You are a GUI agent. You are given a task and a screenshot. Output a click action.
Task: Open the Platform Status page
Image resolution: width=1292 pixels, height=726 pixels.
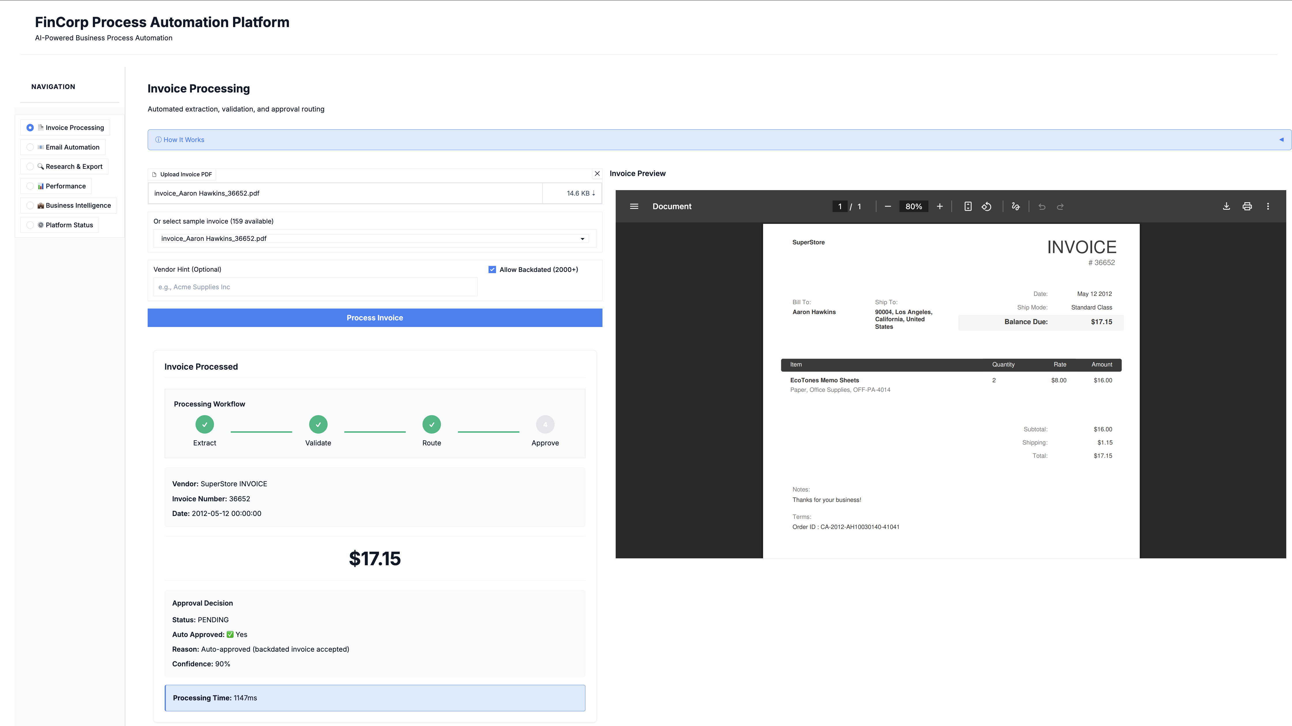coord(69,225)
